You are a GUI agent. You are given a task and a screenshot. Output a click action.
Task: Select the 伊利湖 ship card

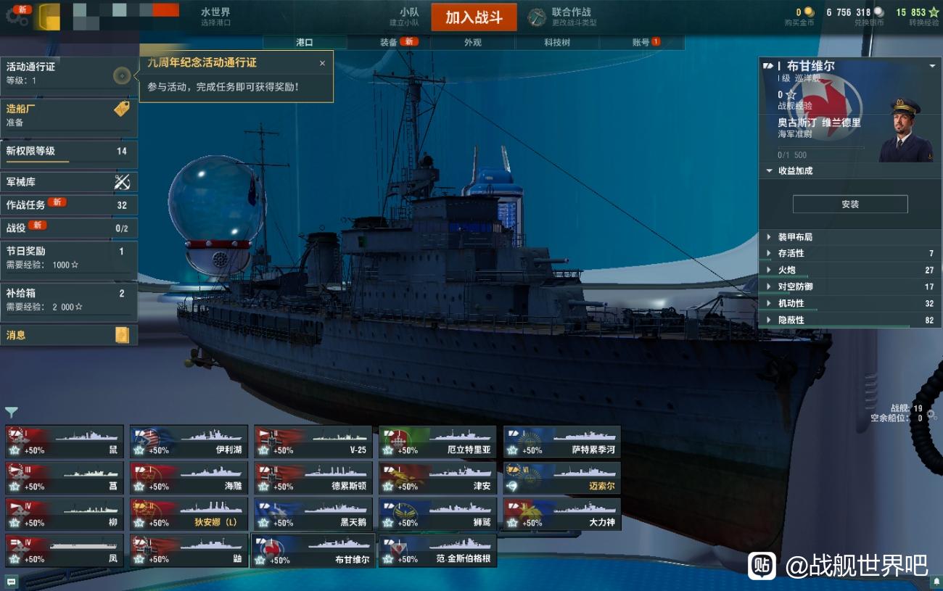coord(189,442)
